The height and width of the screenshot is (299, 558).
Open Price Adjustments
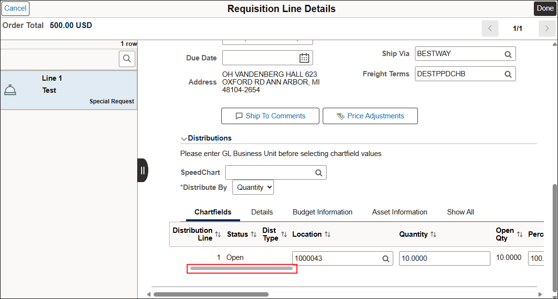point(370,116)
